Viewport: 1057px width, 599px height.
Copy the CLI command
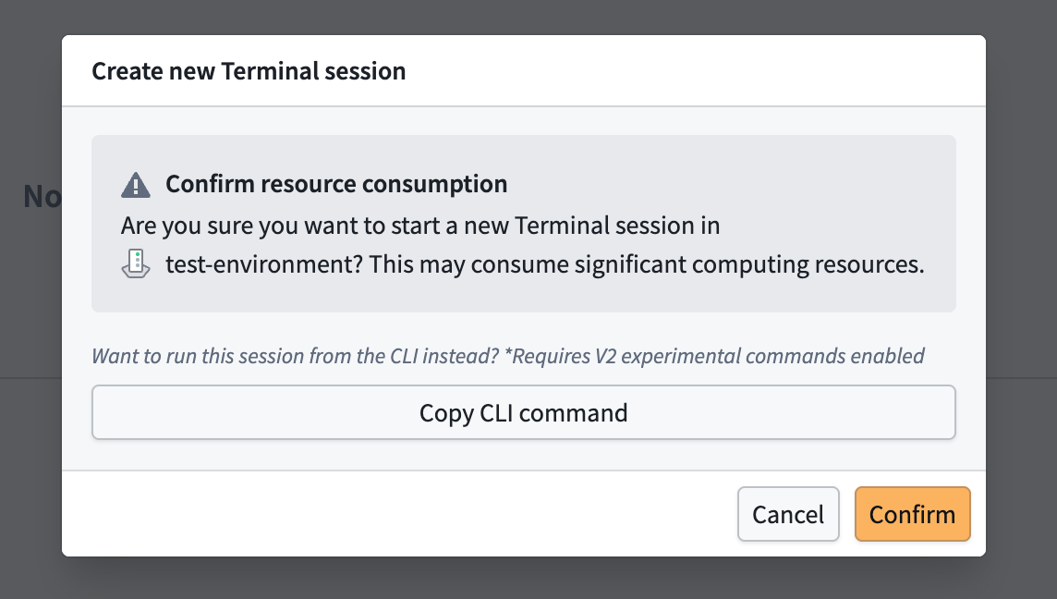[x=524, y=412]
